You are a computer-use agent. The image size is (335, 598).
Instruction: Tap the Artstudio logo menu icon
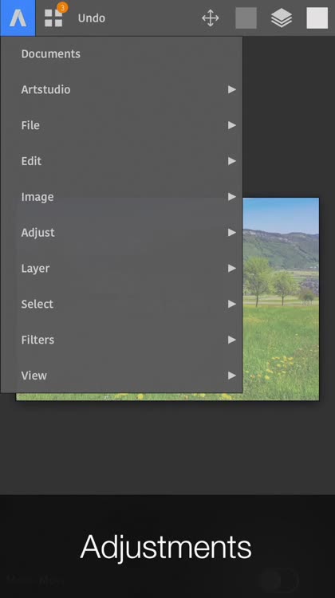[x=18, y=18]
